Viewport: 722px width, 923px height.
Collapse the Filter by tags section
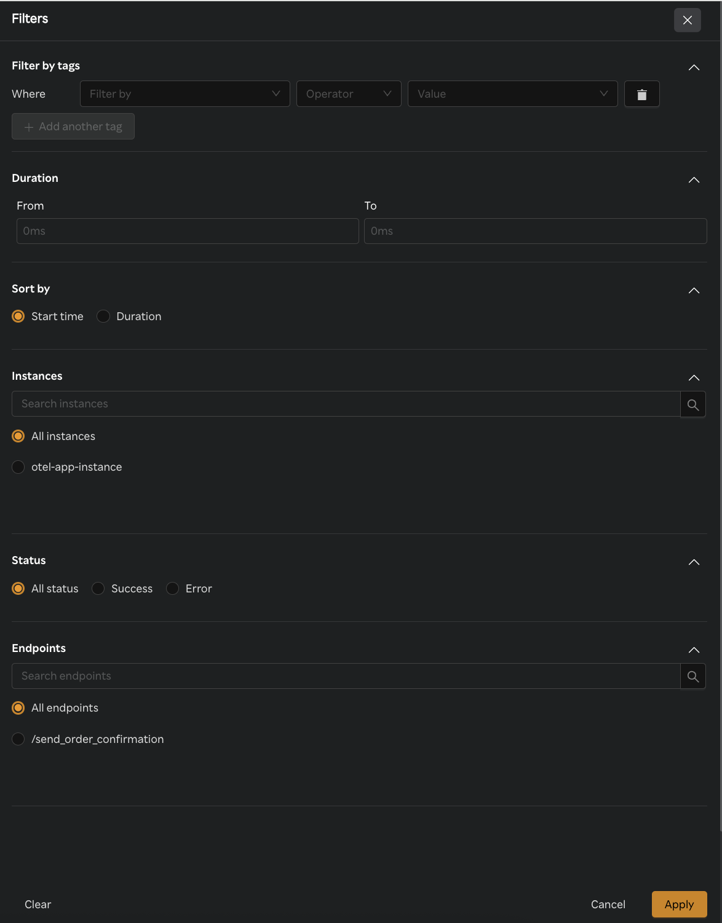coord(694,68)
